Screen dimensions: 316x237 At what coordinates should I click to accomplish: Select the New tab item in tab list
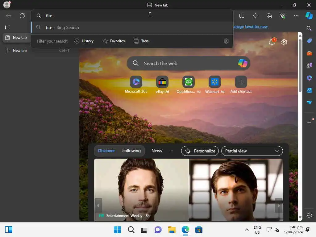click(x=17, y=38)
